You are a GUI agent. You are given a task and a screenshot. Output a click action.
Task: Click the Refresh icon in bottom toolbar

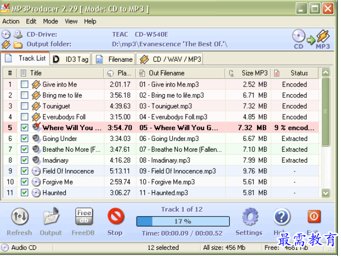click(20, 217)
